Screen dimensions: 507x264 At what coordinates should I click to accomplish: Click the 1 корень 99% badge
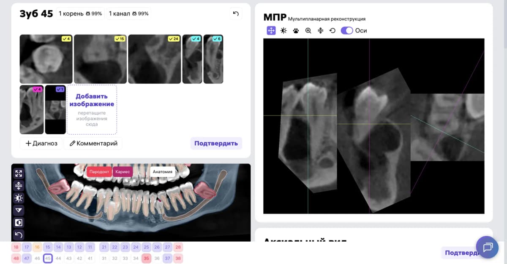[80, 13]
